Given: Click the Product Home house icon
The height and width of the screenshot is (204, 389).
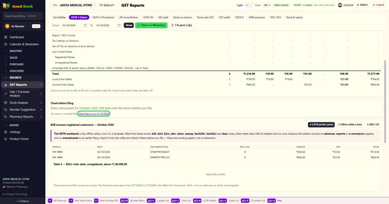Looking at the screenshot, I should coord(5,139).
